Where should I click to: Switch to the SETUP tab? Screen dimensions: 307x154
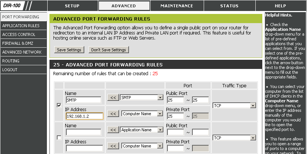73,5
